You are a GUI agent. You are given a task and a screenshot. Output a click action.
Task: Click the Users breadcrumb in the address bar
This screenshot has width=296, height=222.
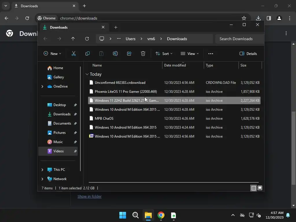click(x=130, y=39)
